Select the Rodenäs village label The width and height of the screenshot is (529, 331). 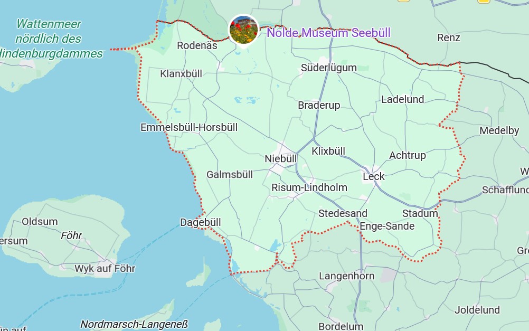pos(197,45)
